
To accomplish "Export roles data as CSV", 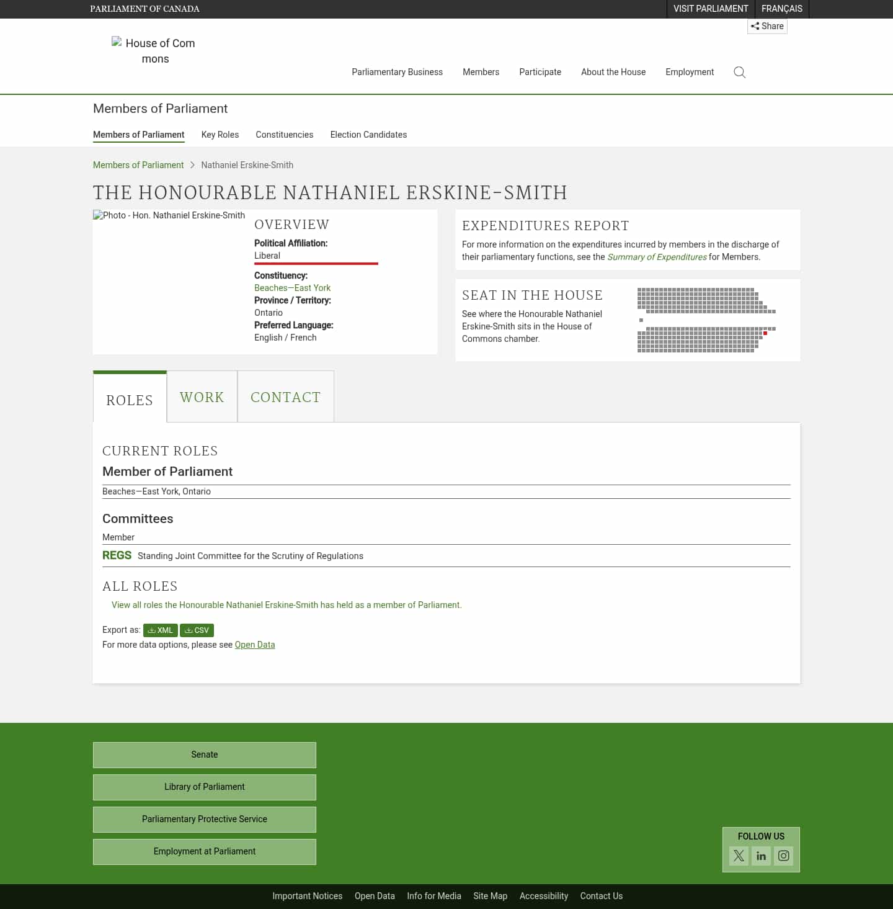I will click(x=197, y=630).
